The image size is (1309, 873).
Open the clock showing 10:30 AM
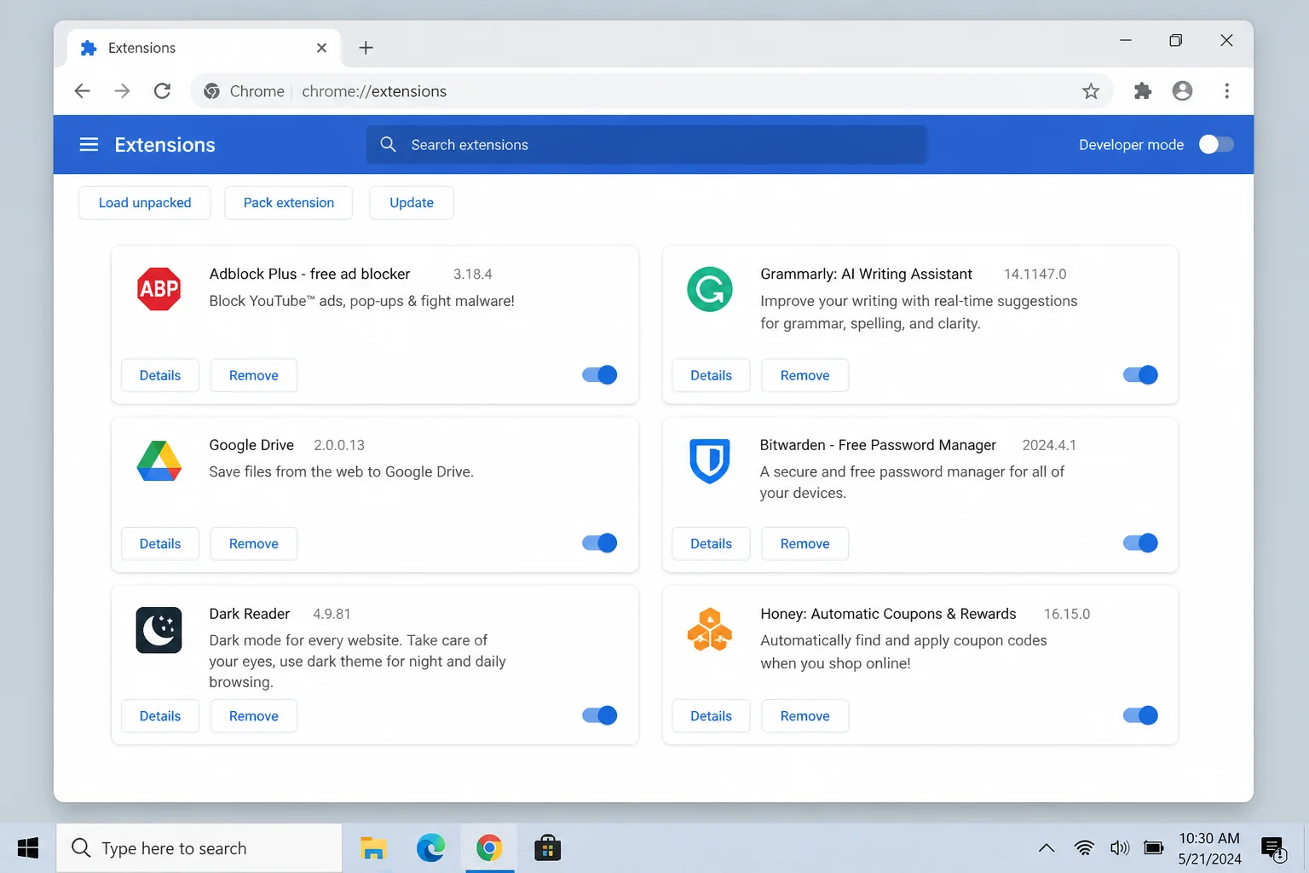click(1209, 848)
